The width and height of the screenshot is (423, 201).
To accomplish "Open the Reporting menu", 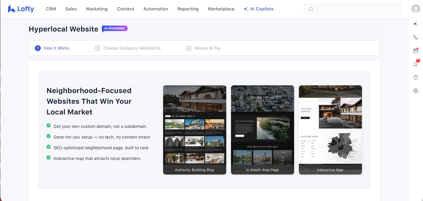I will pyautogui.click(x=188, y=9).
